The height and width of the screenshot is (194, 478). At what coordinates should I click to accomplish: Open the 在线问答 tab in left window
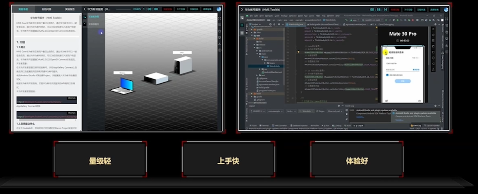[x=46, y=9]
